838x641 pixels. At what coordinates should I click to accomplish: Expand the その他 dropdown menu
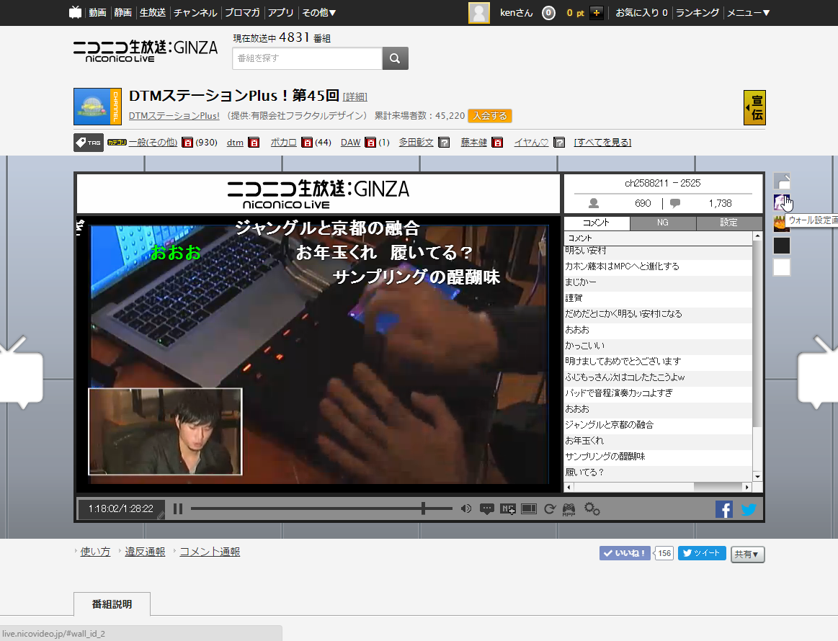point(319,12)
